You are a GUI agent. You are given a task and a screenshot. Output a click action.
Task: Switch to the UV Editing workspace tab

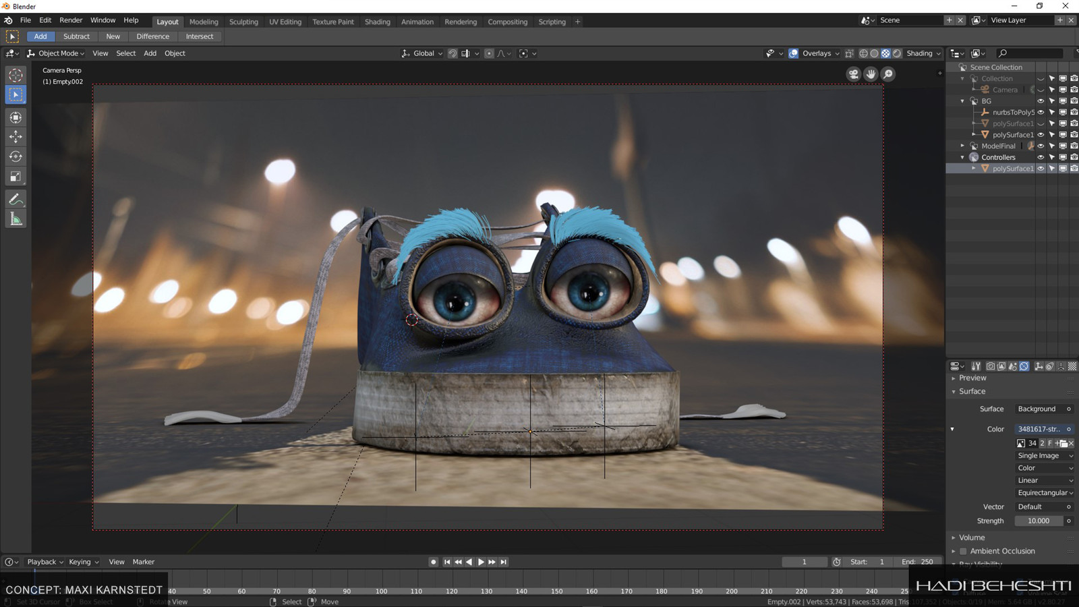coord(285,22)
